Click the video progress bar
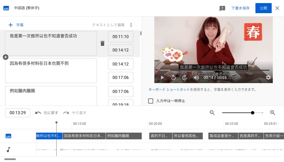The image size is (284, 162). point(213,70)
